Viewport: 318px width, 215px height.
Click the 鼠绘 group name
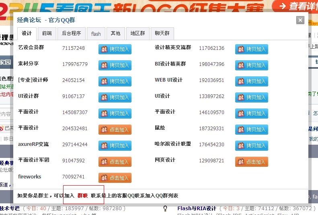(x=160, y=128)
